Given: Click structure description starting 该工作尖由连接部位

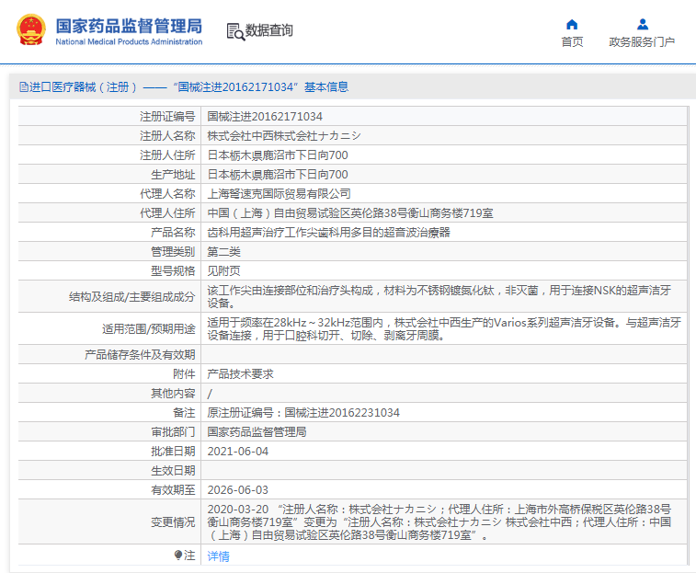Looking at the screenshot, I should click(x=439, y=297).
